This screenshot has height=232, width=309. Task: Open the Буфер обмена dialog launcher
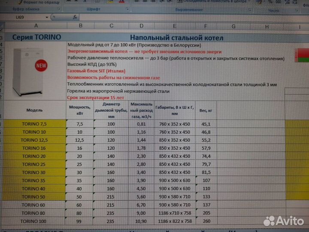[59, 9]
